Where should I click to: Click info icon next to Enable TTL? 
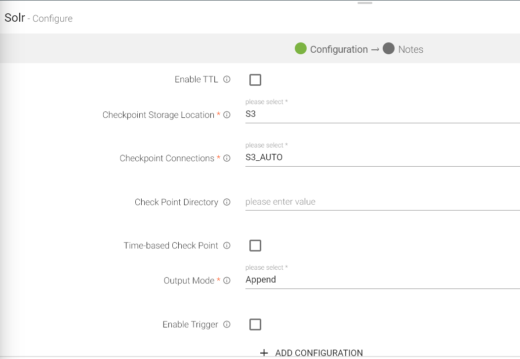tap(227, 79)
